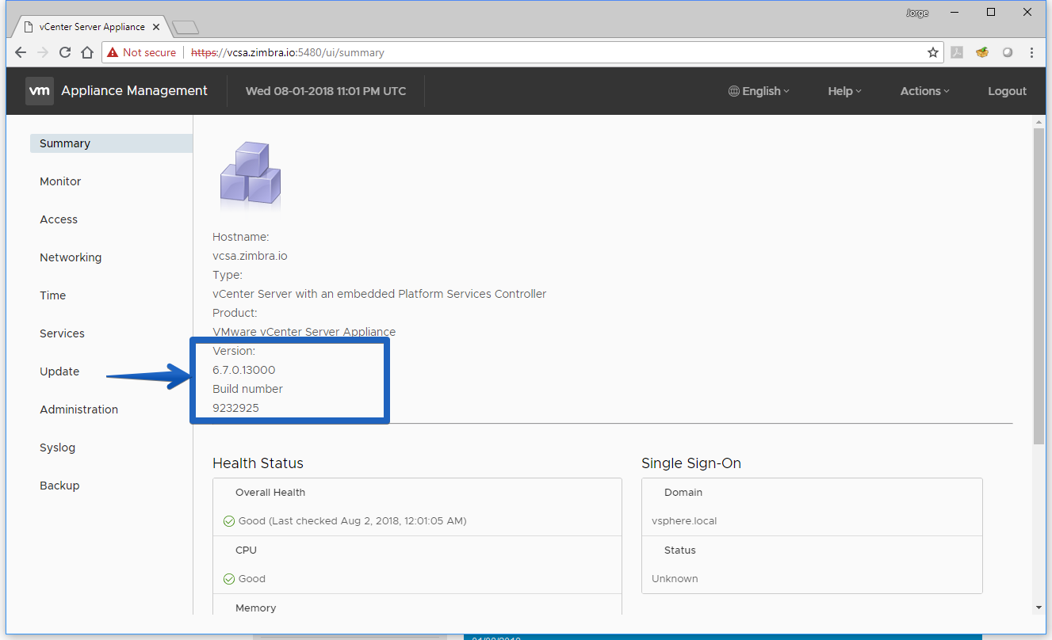Click the vsphere.local domain value

684,521
